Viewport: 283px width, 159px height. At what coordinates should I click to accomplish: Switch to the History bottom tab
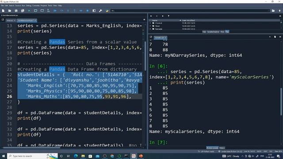222,148
